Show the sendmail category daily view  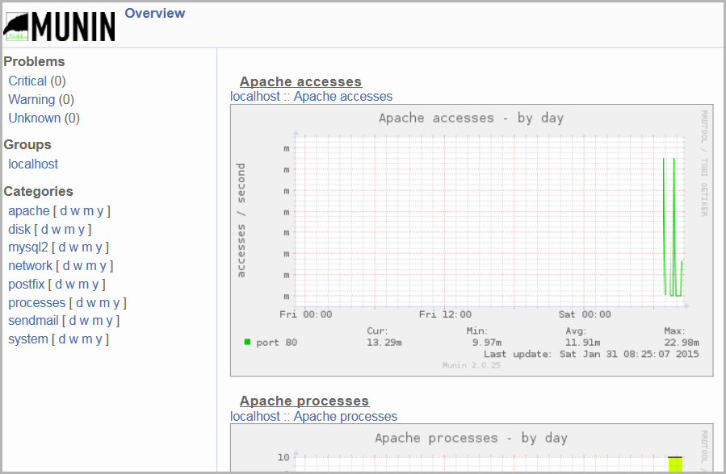point(73,321)
